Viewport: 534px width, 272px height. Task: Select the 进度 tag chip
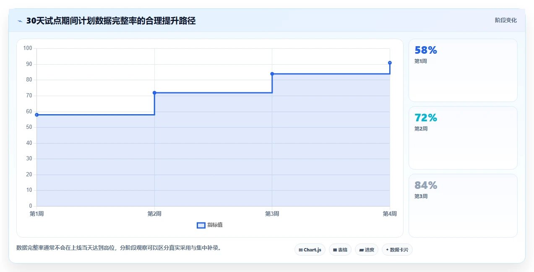click(366, 250)
